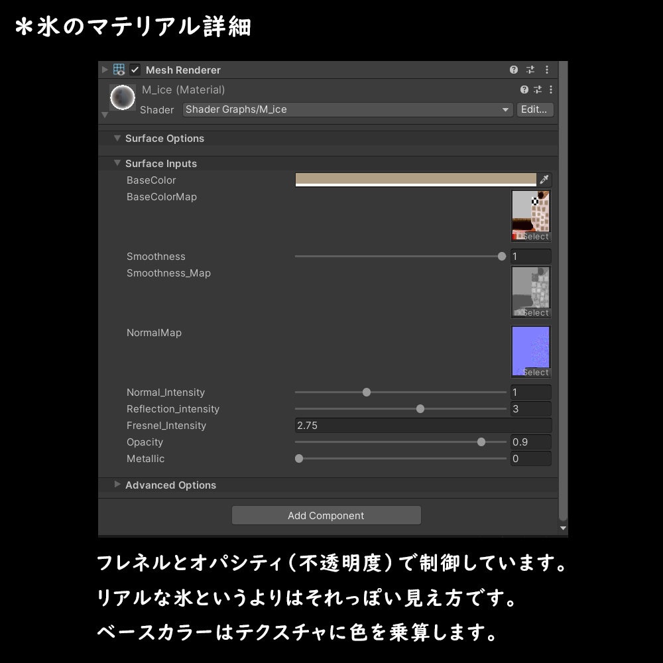This screenshot has width=663, height=663.
Task: Select the eyedropper next to BaseColor
Action: click(x=545, y=179)
